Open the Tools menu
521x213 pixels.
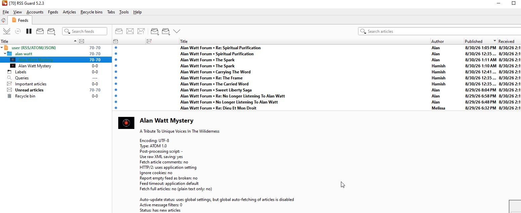click(124, 12)
